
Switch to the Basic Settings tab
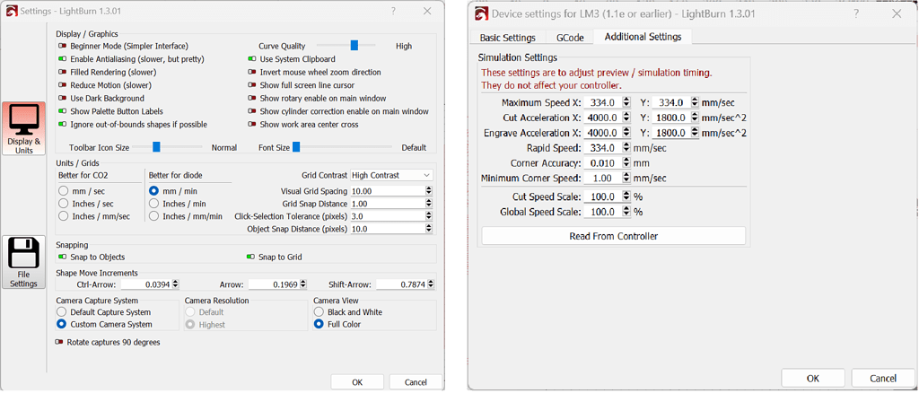[x=508, y=38]
